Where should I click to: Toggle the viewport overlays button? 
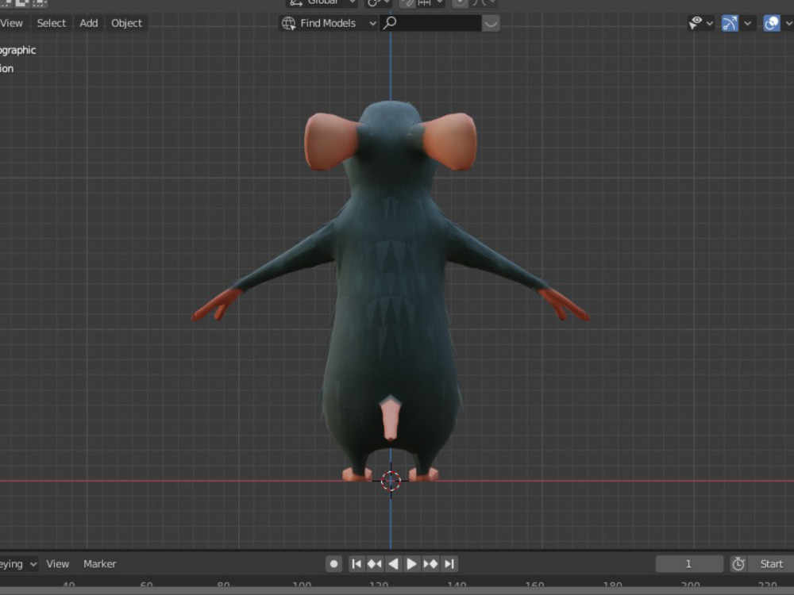coord(771,23)
